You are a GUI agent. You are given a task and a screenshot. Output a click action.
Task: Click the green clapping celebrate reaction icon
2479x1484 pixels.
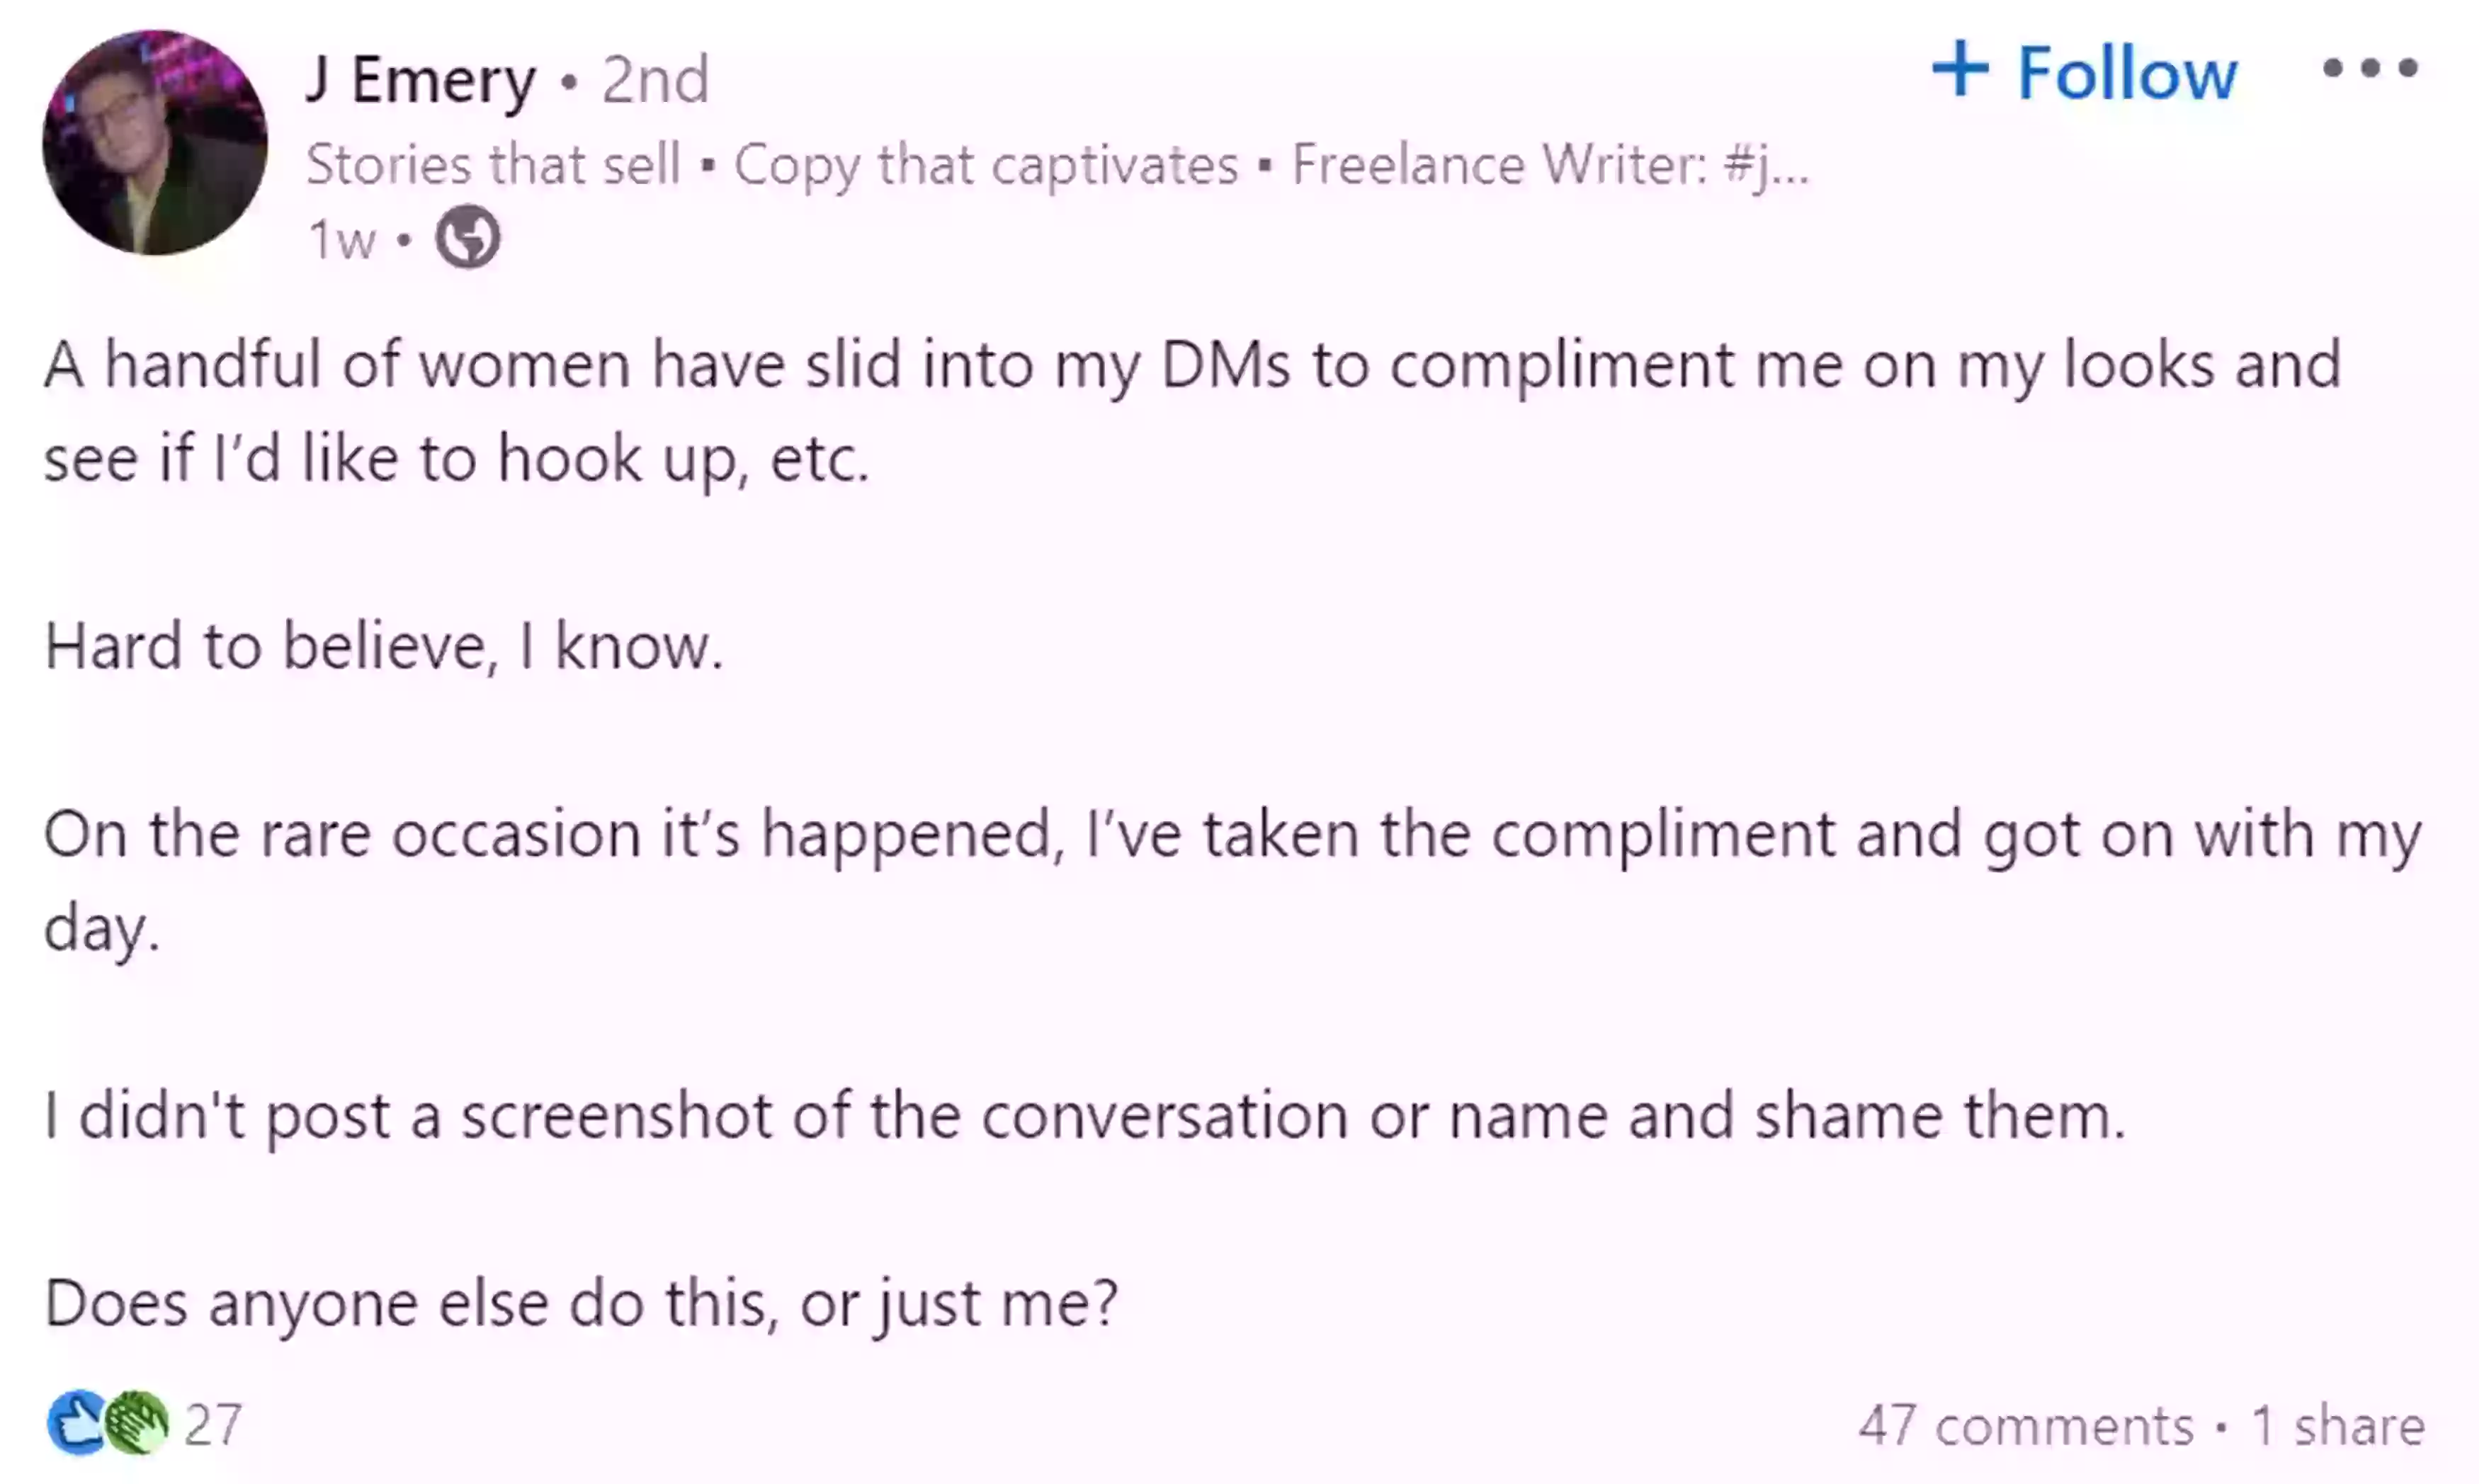[x=137, y=1422]
